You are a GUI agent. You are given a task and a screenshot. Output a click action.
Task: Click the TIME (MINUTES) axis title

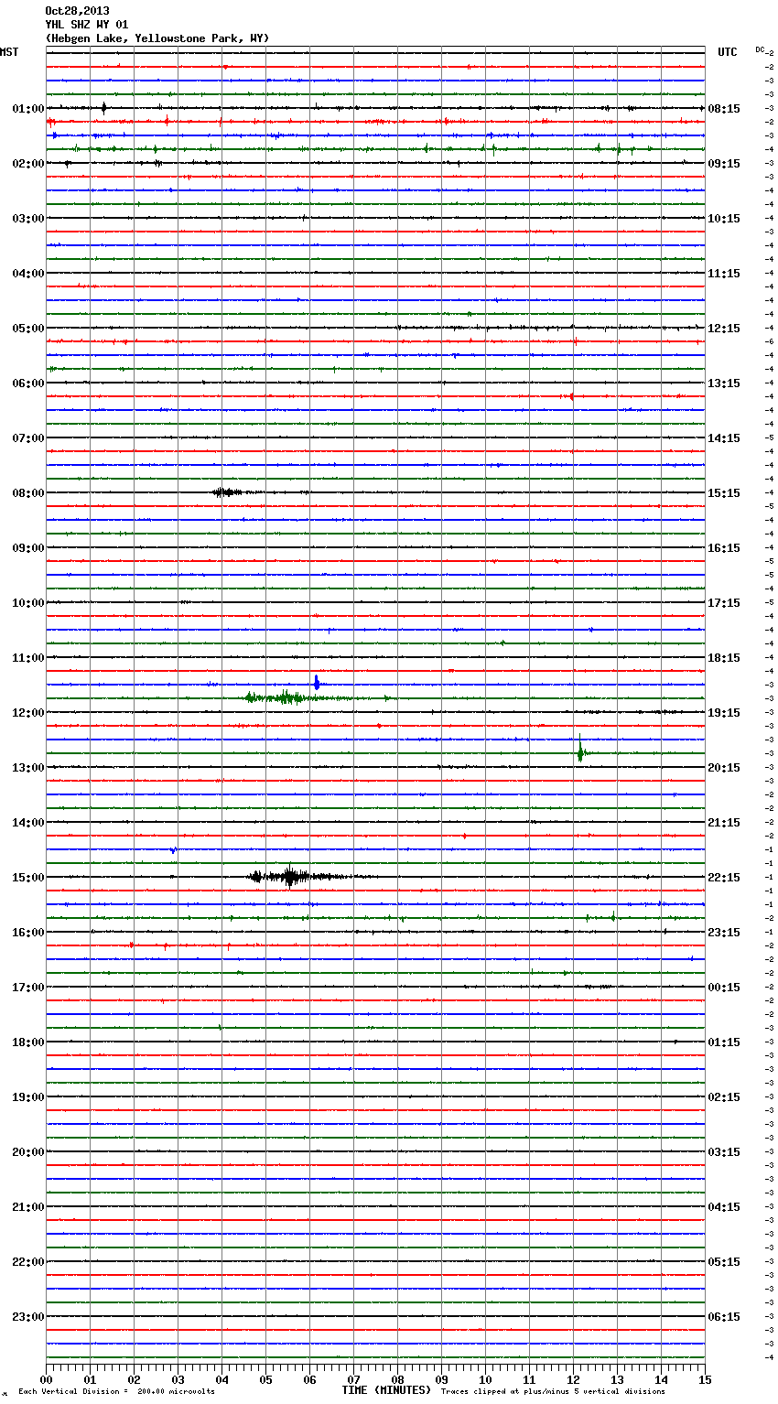[386, 1389]
